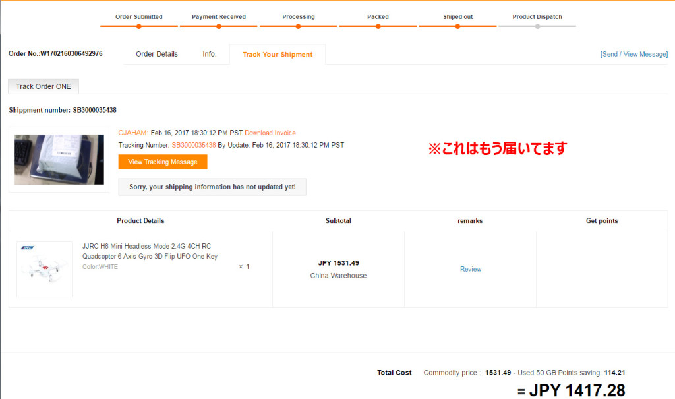
Task: Open the package photo thumbnail
Action: (59, 160)
